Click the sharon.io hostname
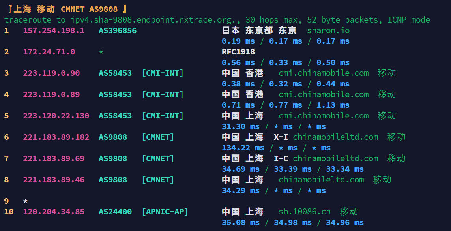Screen dimensions: 451x231 328,30
